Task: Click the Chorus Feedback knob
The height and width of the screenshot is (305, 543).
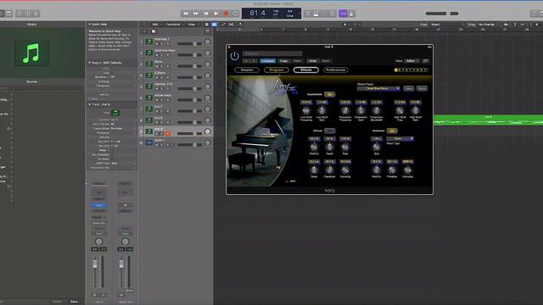Action: point(330,169)
